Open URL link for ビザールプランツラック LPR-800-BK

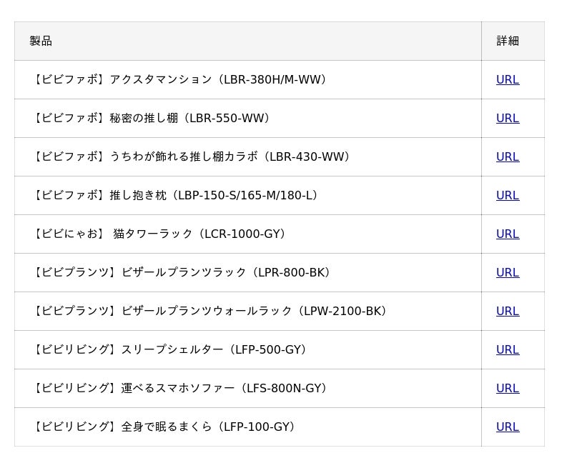pos(508,273)
